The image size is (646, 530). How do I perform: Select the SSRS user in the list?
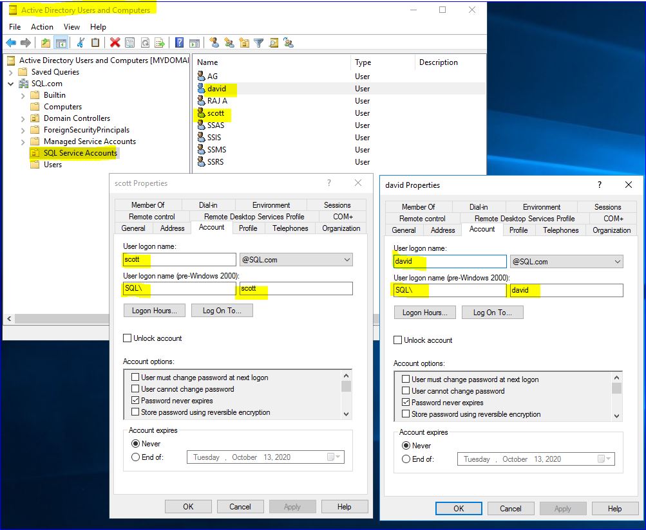(x=215, y=162)
